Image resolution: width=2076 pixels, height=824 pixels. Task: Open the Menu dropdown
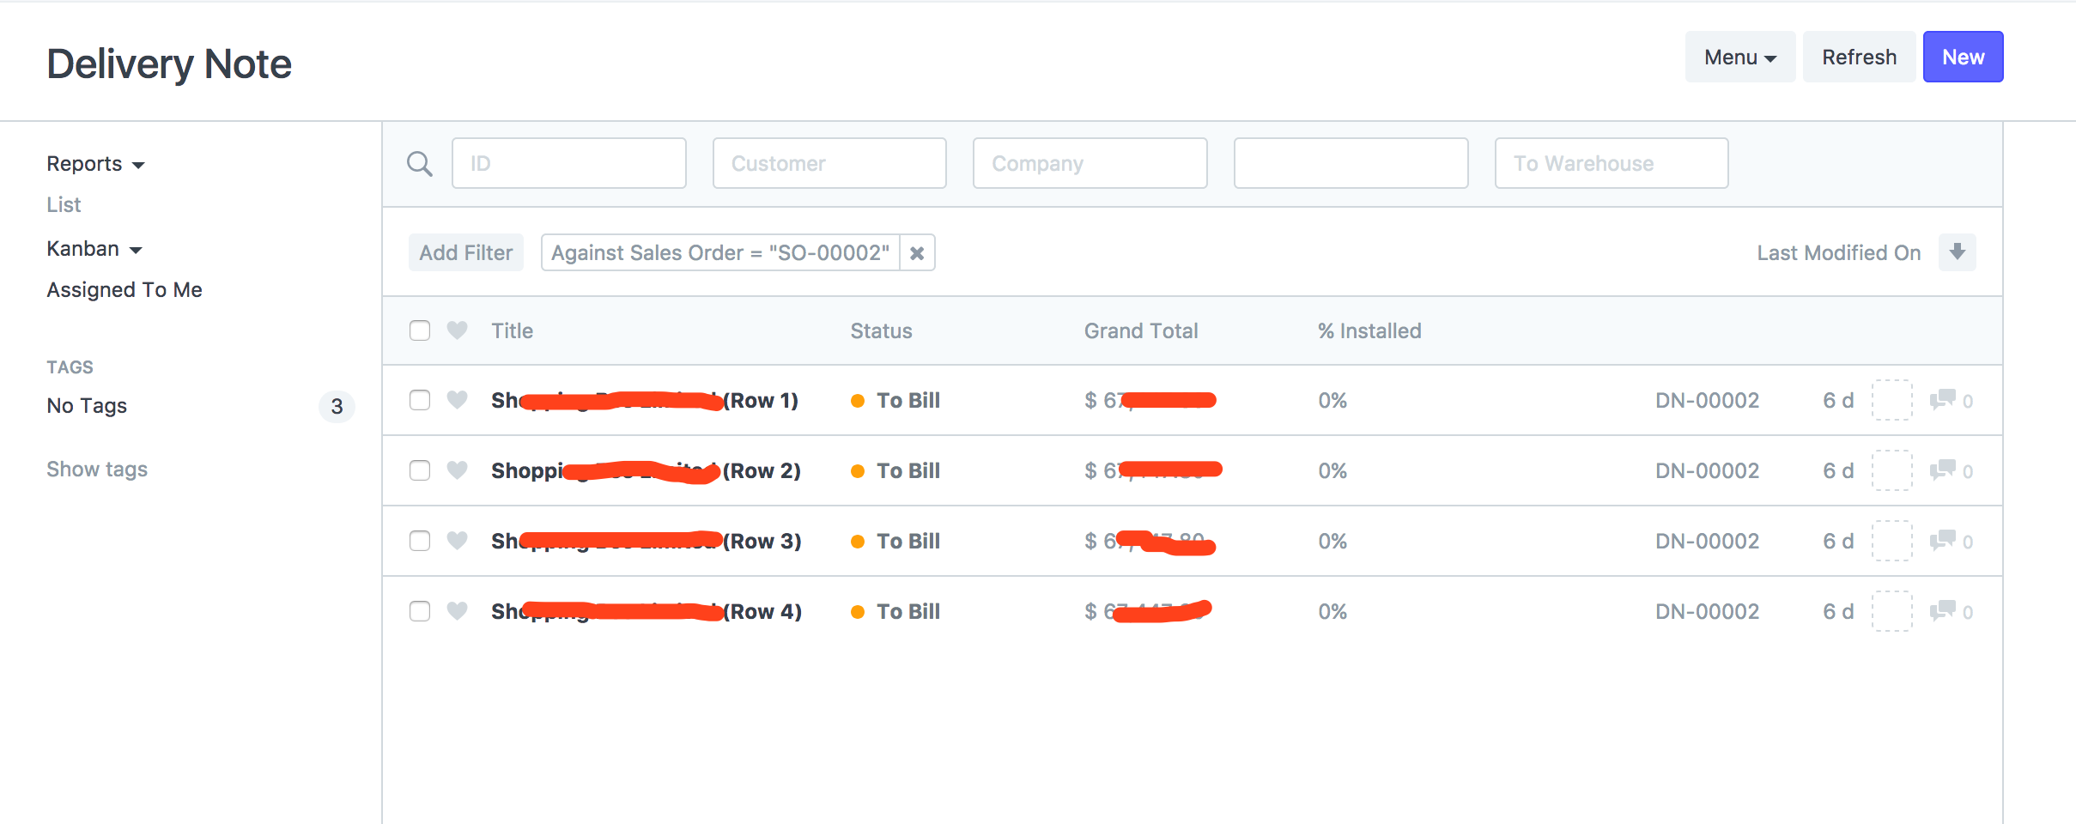[1739, 57]
